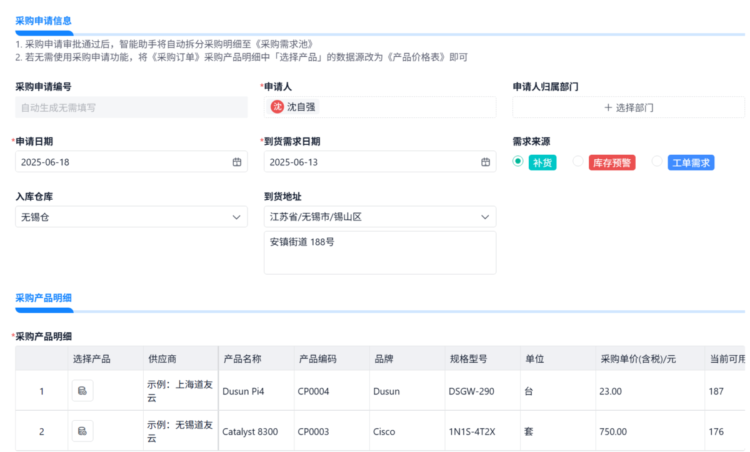This screenshot has height=452, width=750.
Task: Open the 到货需求日期 calendar picker icon
Action: point(486,162)
